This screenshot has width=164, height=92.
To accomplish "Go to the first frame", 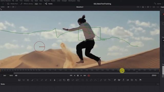I will (71, 76).
